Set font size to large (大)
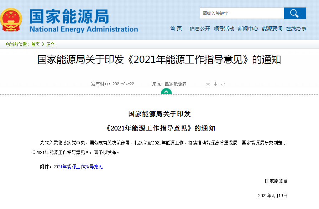This screenshot has height=209, width=319. click(208, 84)
